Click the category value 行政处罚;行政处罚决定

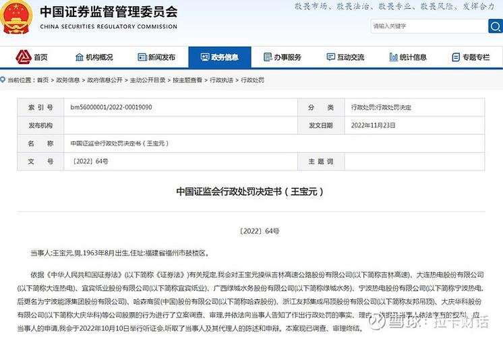coord(381,107)
